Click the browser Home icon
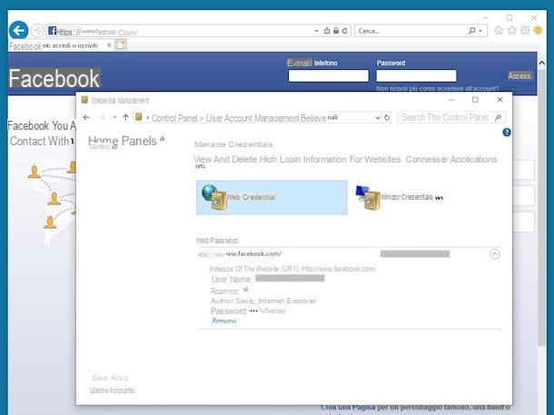This screenshot has height=415, width=554. point(499,30)
